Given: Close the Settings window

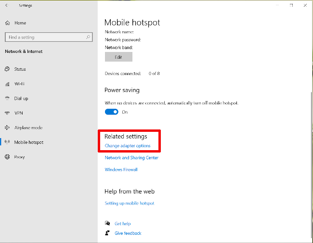Looking at the screenshot, I should click(x=305, y=5).
